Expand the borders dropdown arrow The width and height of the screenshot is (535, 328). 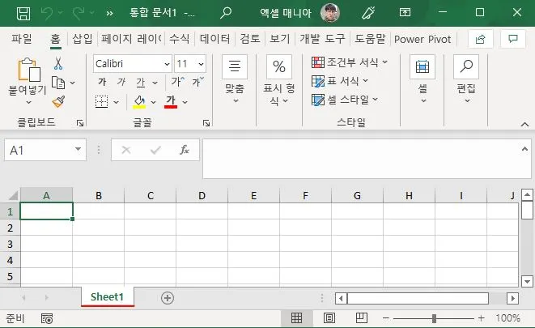[x=116, y=102]
